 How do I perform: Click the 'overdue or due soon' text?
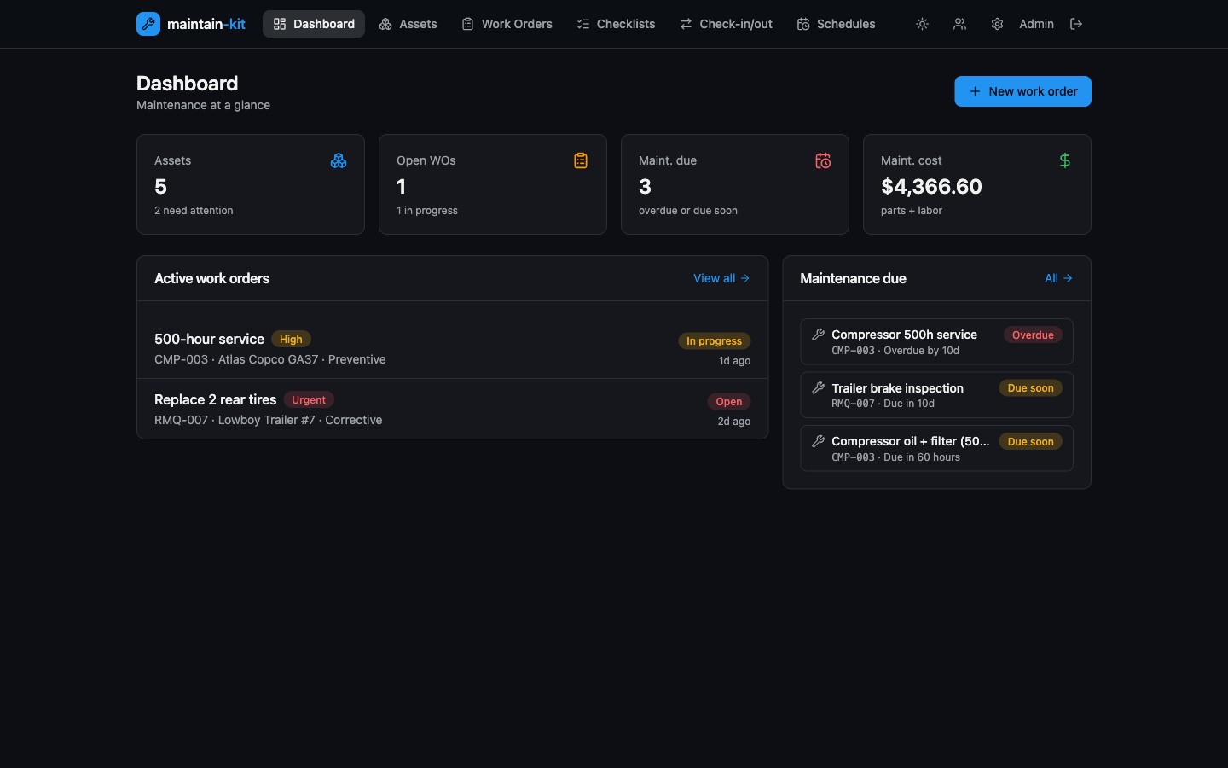point(688,210)
